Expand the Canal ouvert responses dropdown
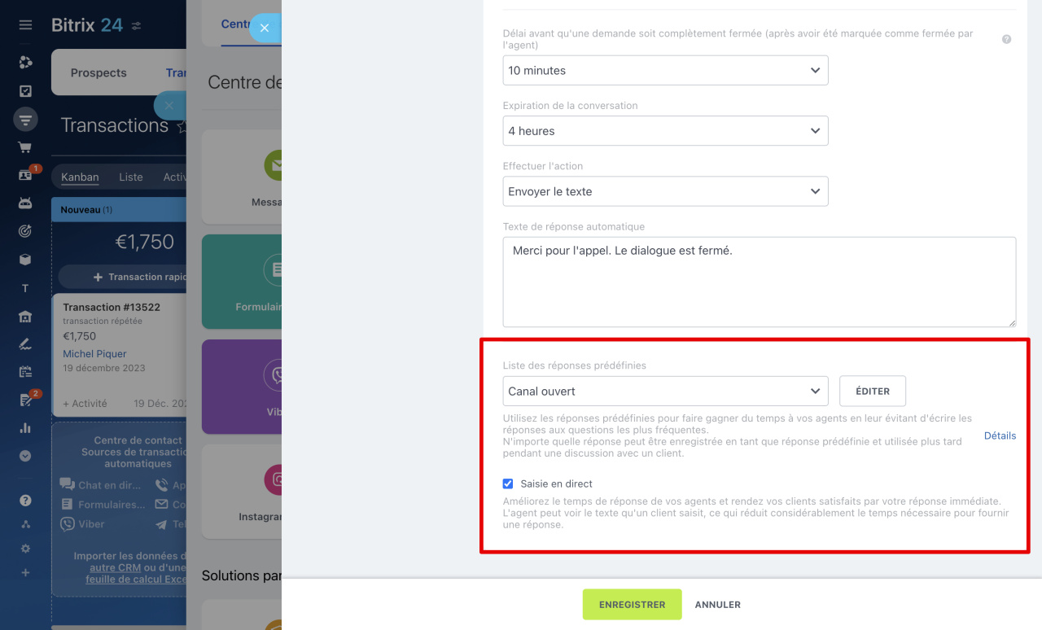The image size is (1042, 630). [x=665, y=392]
